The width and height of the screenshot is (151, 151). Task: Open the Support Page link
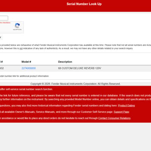tap(122, 112)
